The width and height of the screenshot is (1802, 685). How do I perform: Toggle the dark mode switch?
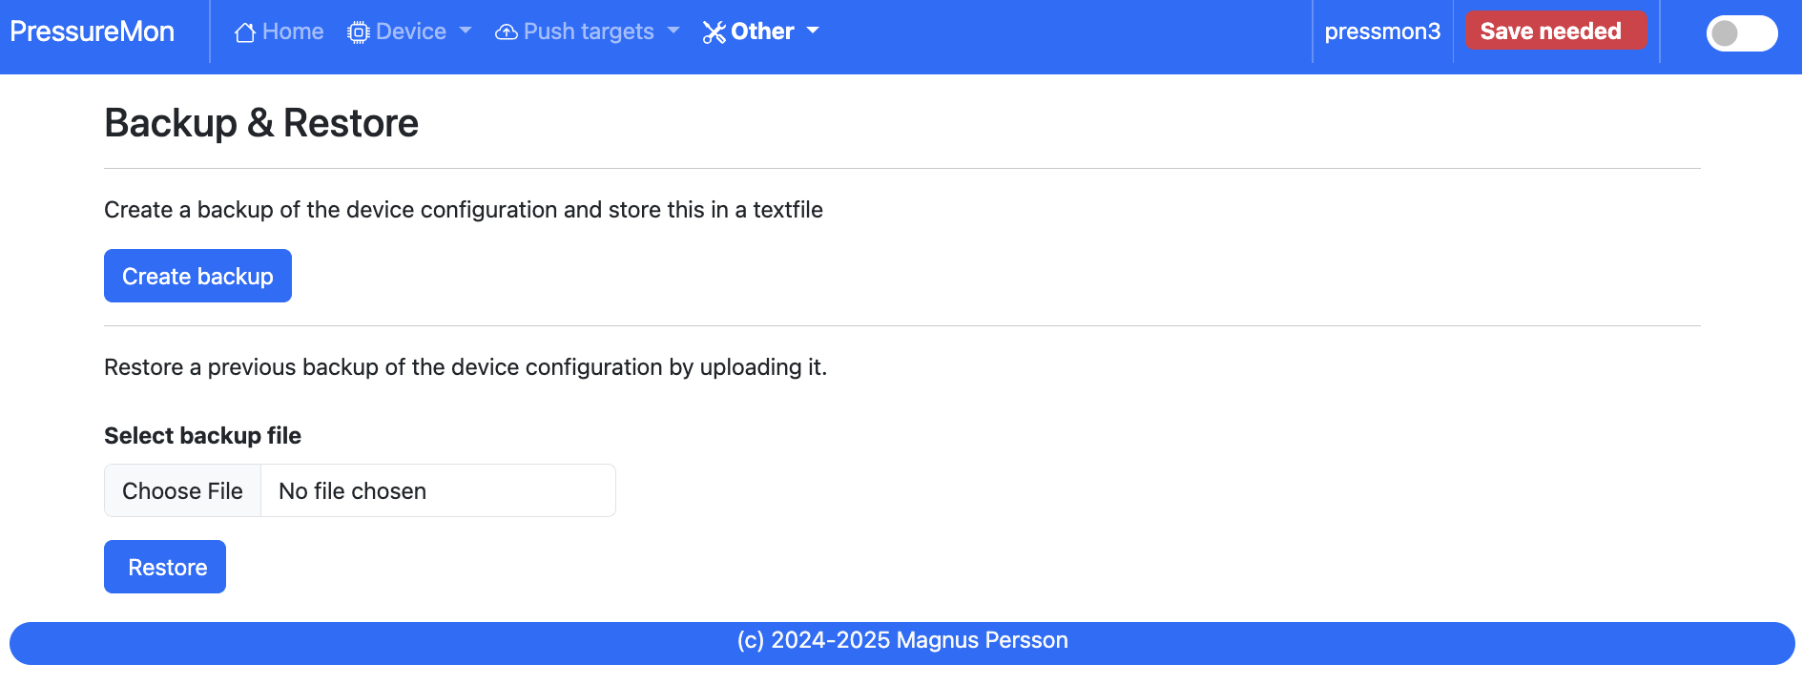[x=1742, y=33]
